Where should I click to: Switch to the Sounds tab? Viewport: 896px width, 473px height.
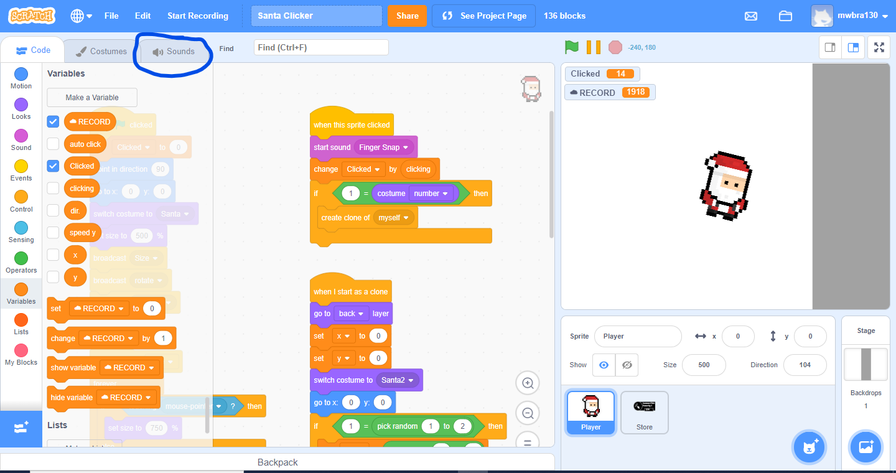click(174, 51)
